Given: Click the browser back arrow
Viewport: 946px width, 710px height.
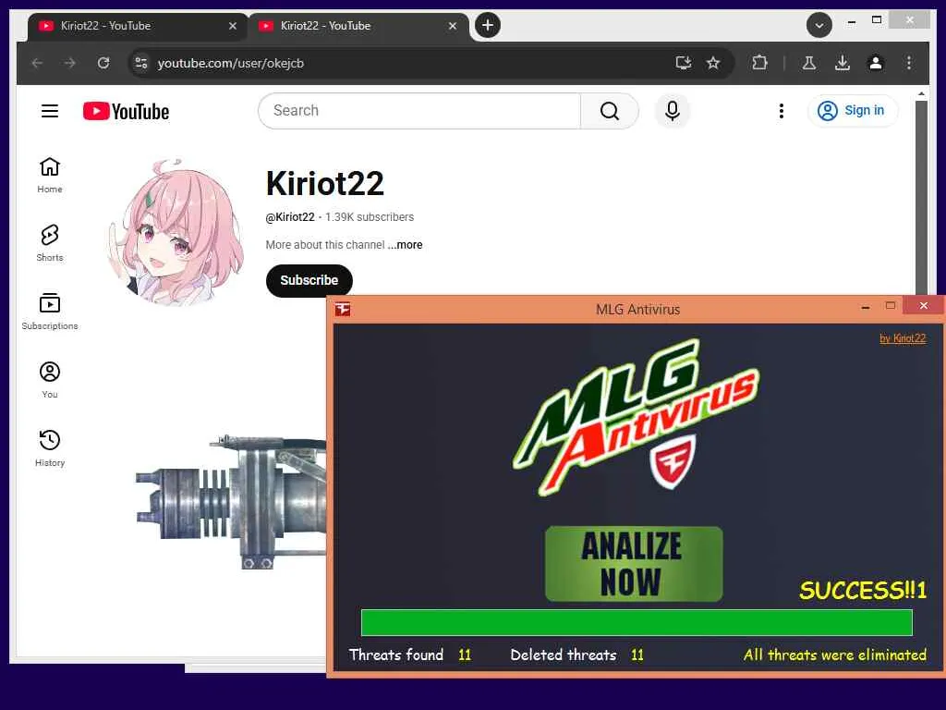Looking at the screenshot, I should coord(37,63).
